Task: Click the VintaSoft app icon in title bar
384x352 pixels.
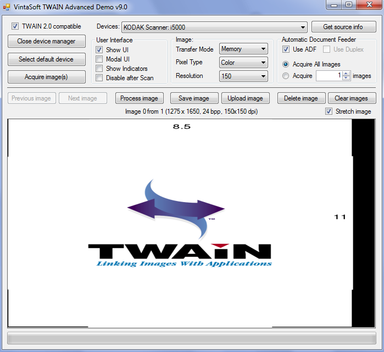Action: click(7, 7)
